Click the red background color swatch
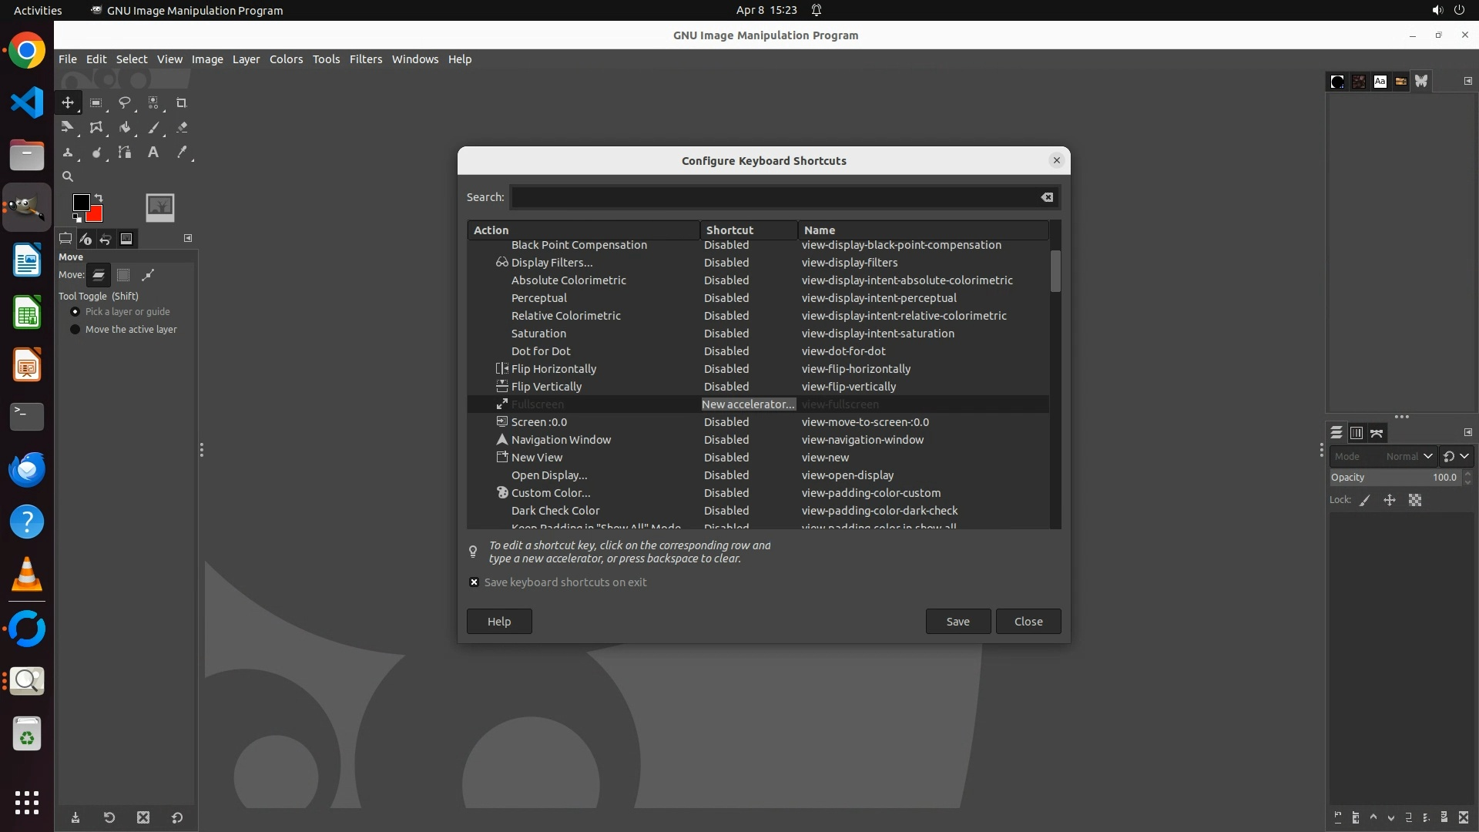This screenshot has width=1479, height=832. (97, 216)
